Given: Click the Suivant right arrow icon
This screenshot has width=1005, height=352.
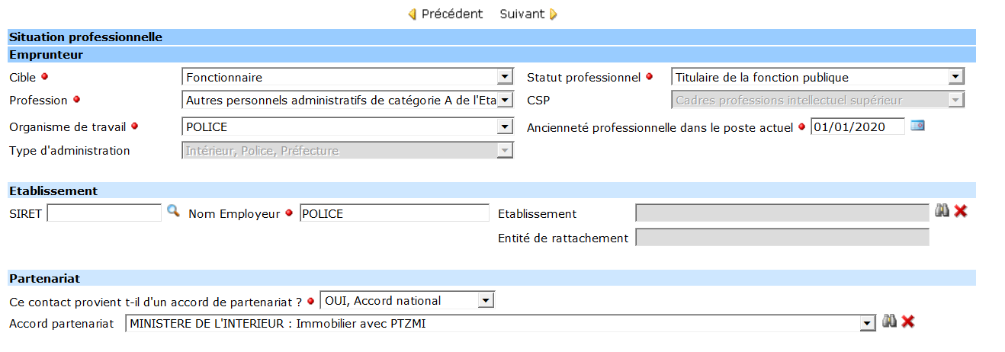Looking at the screenshot, I should pyautogui.click(x=554, y=14).
